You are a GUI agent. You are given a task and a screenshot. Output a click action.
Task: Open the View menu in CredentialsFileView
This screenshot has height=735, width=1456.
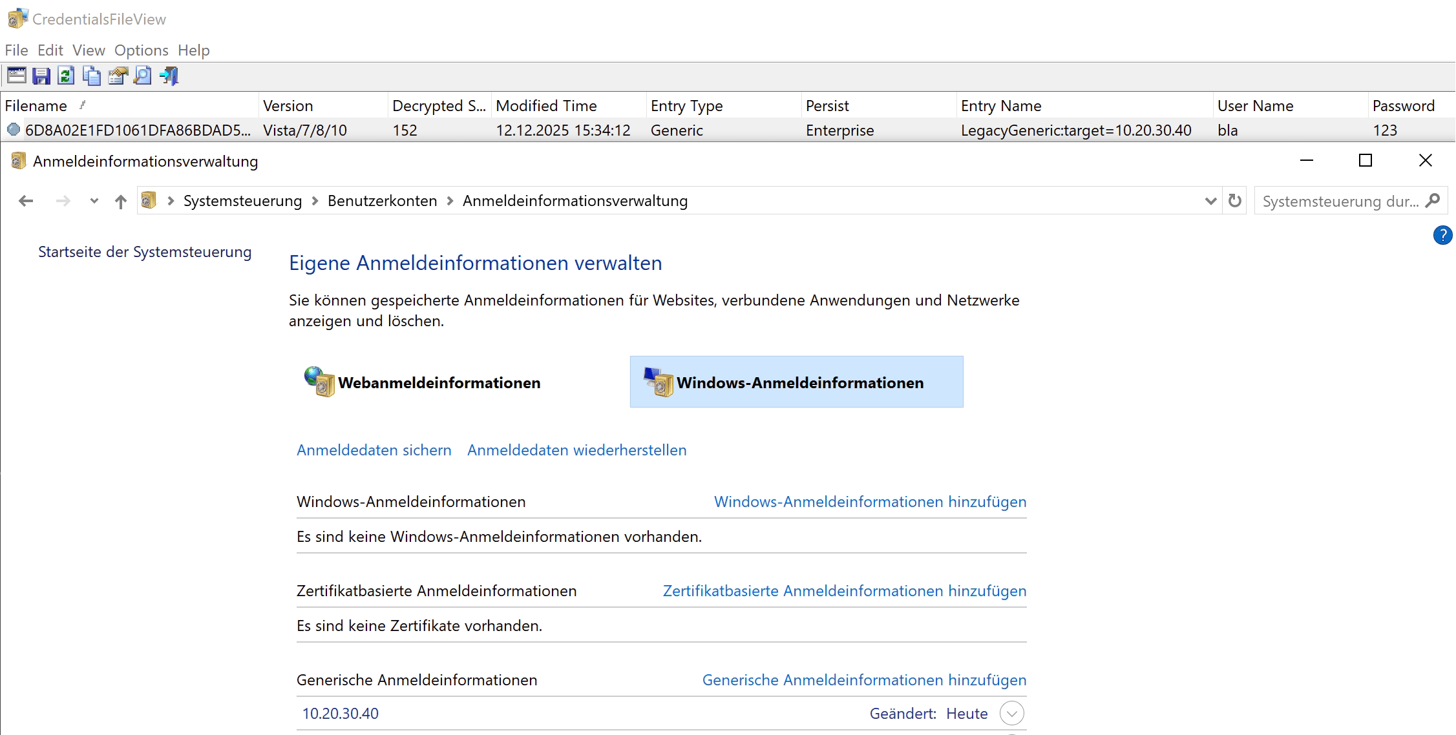click(x=88, y=50)
